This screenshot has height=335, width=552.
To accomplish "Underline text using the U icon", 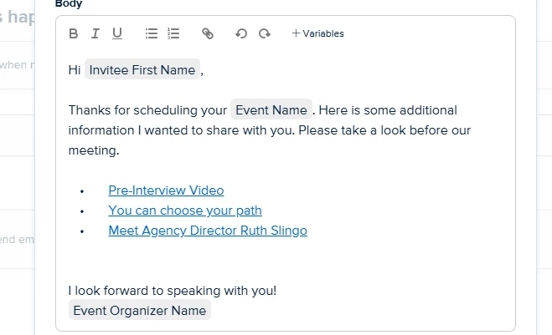I will [x=117, y=33].
